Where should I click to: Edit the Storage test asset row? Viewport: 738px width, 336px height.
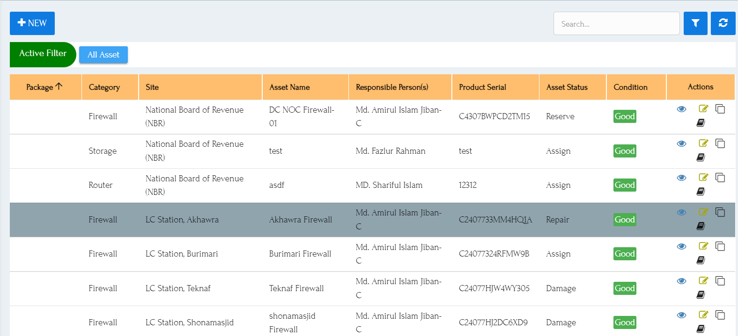click(x=703, y=143)
